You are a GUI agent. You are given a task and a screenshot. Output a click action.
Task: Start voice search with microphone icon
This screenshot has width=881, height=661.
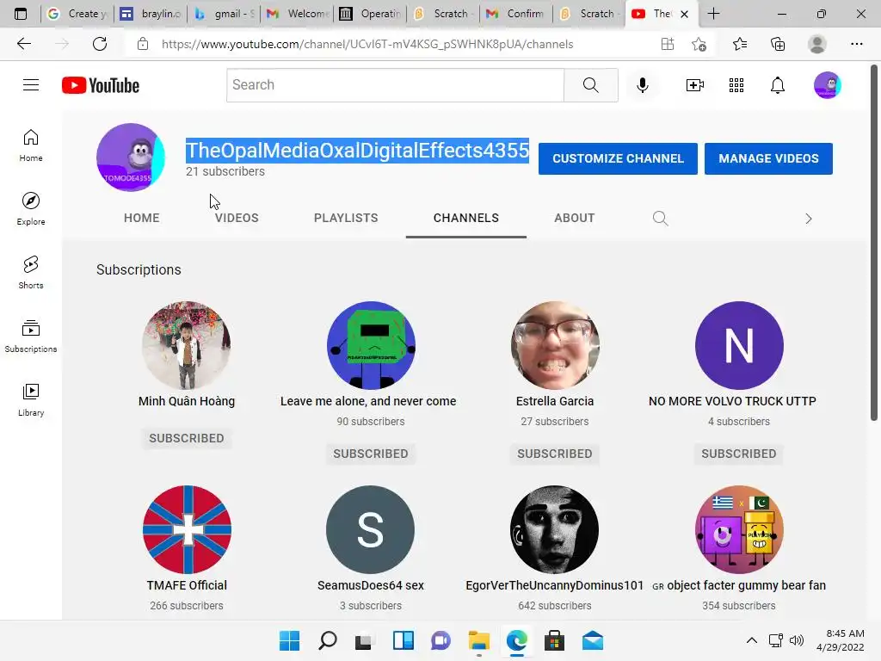(642, 85)
